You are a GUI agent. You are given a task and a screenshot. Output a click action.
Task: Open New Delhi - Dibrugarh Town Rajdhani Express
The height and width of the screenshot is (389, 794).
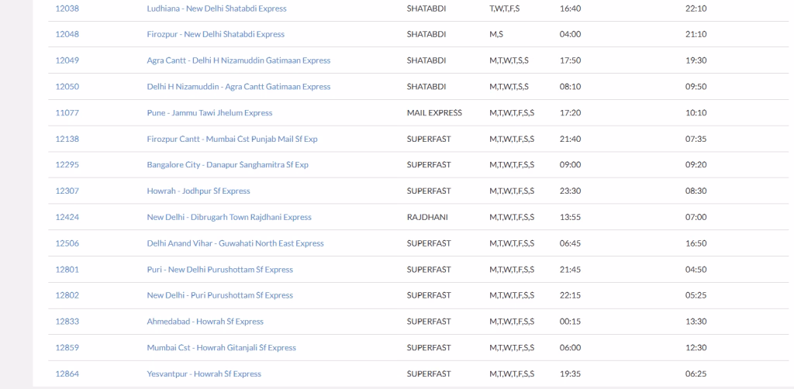229,217
